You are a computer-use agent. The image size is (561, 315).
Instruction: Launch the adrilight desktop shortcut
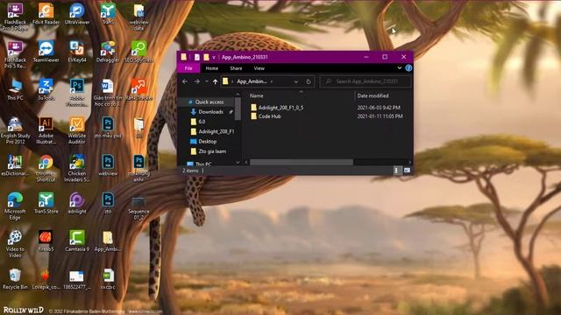[77, 204]
